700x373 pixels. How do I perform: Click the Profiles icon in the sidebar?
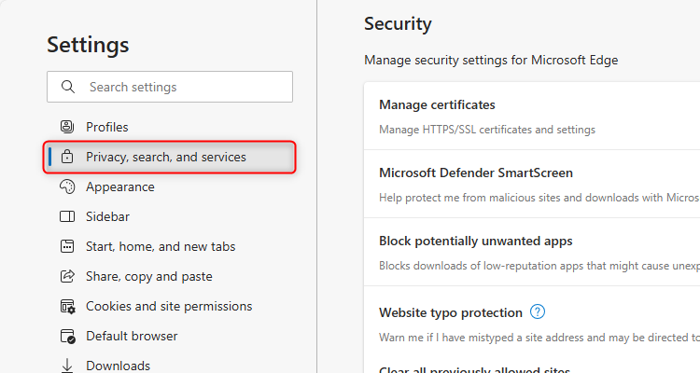point(66,127)
